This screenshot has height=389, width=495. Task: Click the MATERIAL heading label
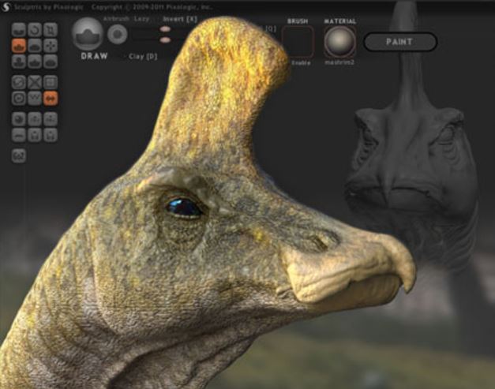(x=340, y=21)
